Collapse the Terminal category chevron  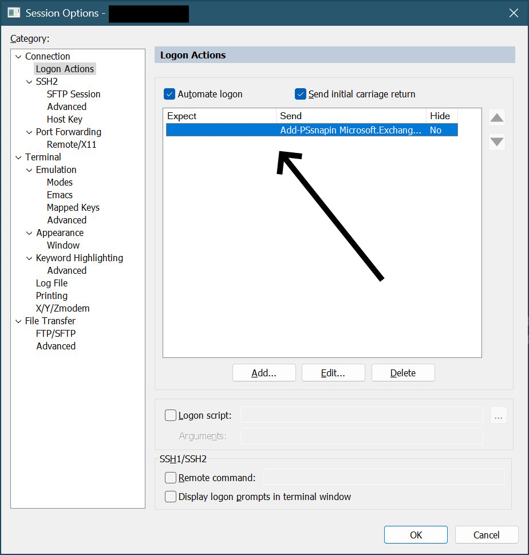tap(18, 158)
